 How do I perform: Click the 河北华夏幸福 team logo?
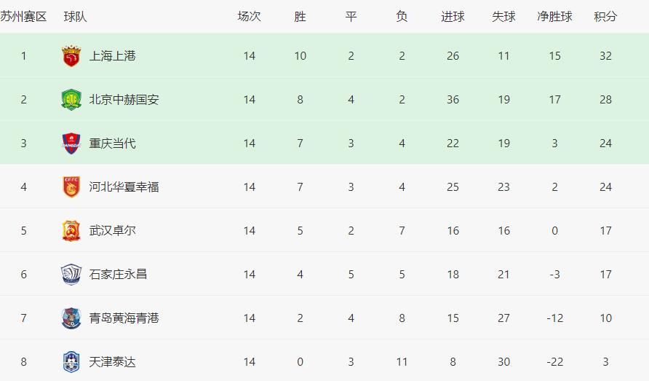point(71,187)
